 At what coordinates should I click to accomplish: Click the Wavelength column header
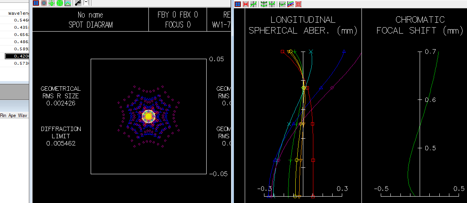coord(18,13)
